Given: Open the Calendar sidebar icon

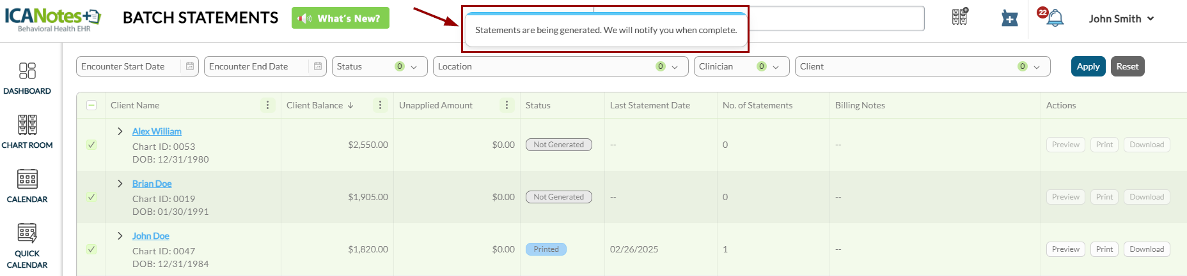Looking at the screenshot, I should click(27, 179).
